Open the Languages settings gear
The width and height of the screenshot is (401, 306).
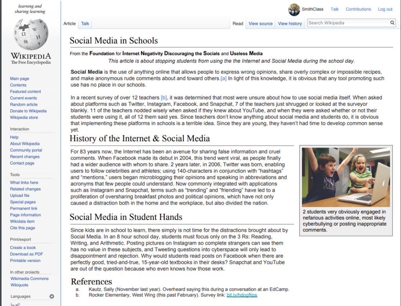point(52,296)
